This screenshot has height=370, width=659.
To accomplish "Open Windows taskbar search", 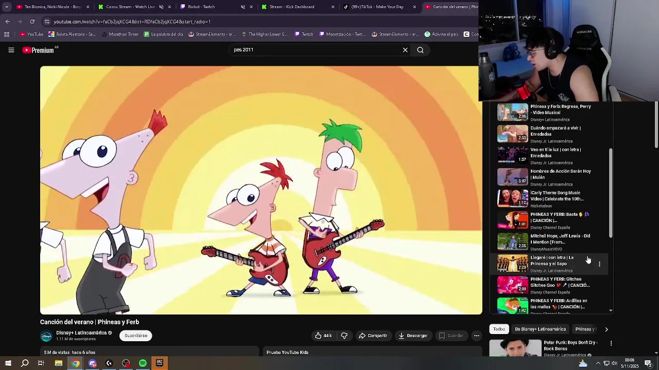I will click(25, 363).
